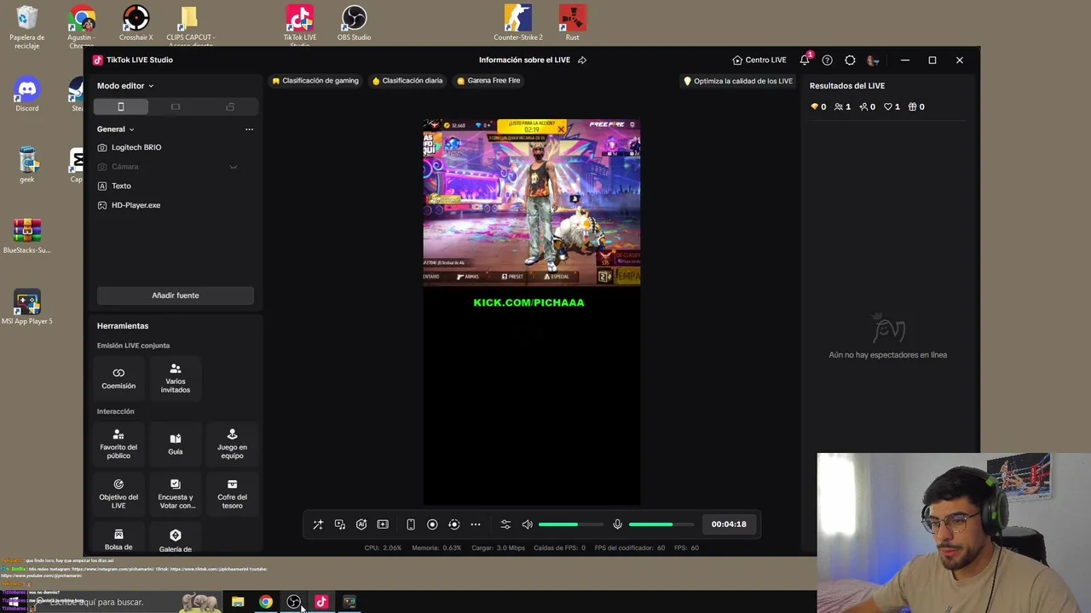The image size is (1091, 613).
Task: Open Rust desktop shortcut
Action: click(572, 24)
